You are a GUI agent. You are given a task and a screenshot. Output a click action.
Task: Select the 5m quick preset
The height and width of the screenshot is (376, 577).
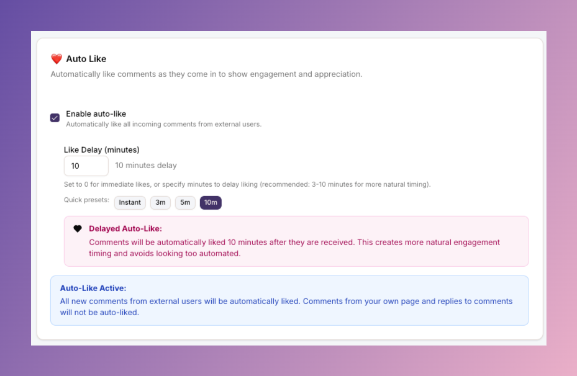(184, 202)
